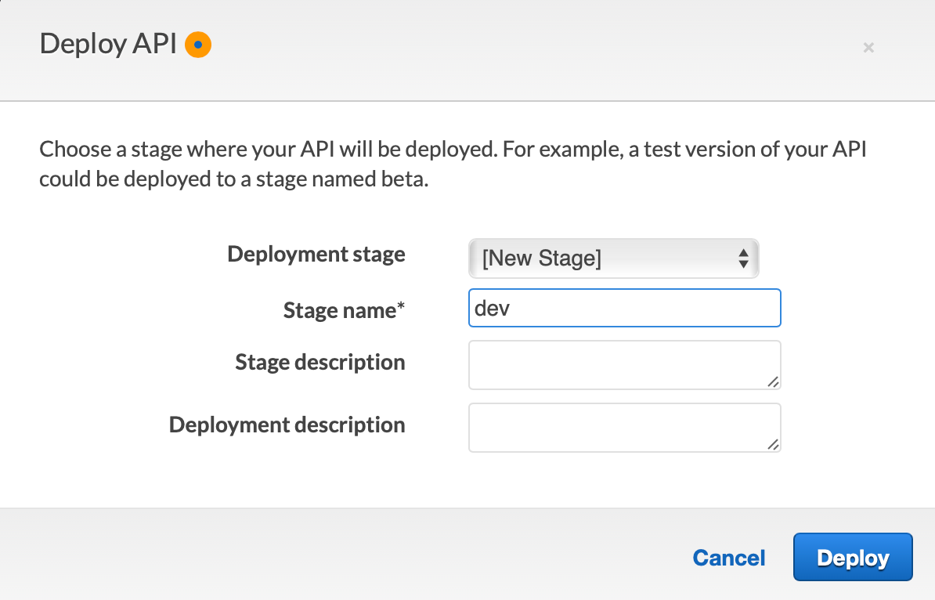
Task: Click the required asterisk next to Stage name
Action: click(401, 309)
